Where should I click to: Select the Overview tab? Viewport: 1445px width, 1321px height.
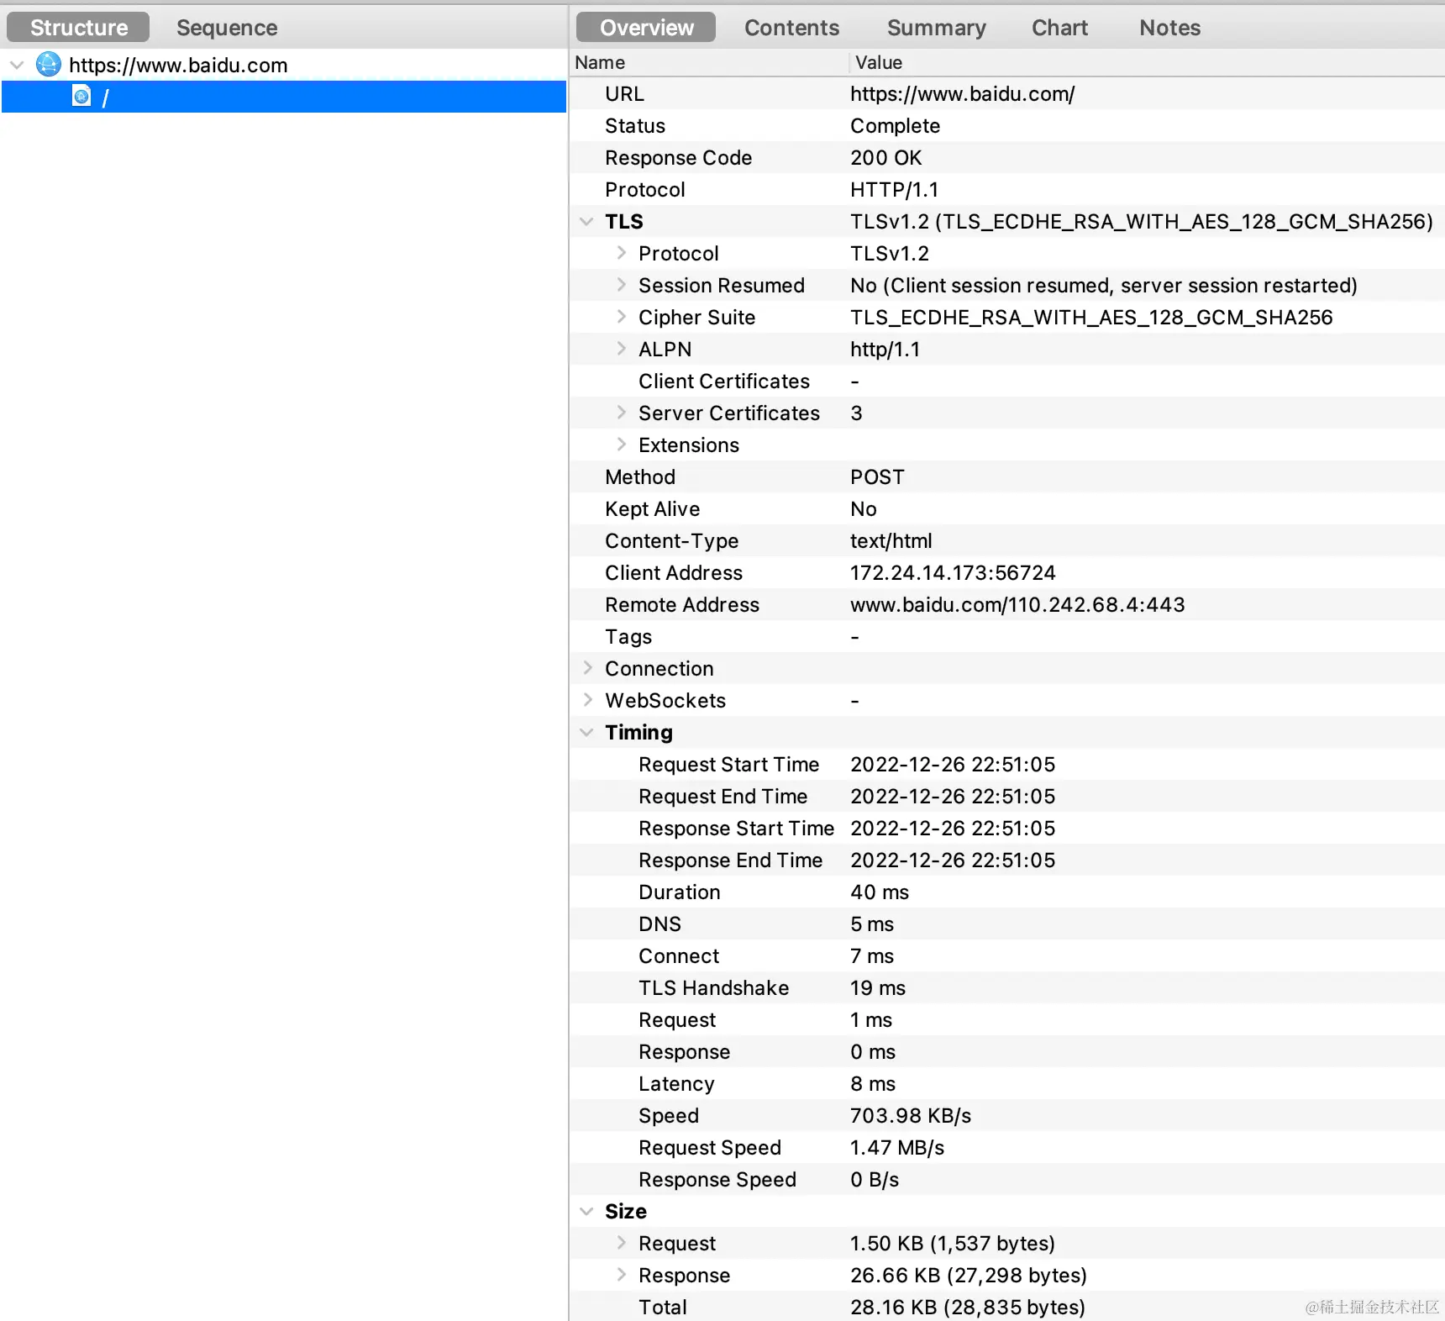point(646,27)
